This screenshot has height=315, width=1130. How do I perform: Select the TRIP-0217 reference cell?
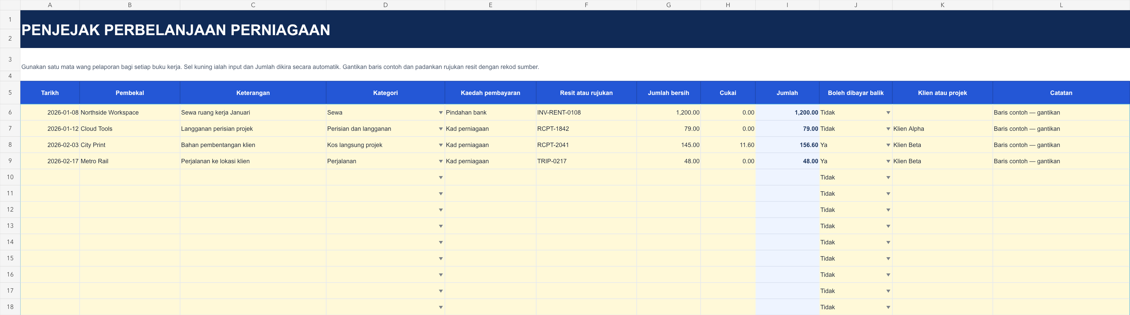[x=586, y=161]
